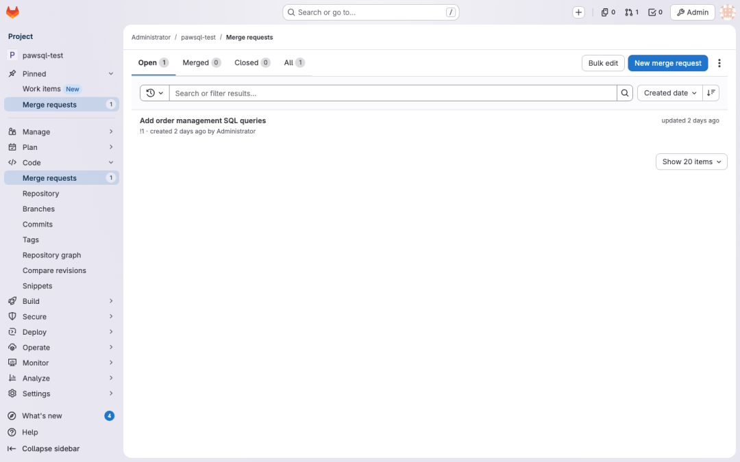
Task: Open Work items in sidebar
Action: (x=62, y=89)
